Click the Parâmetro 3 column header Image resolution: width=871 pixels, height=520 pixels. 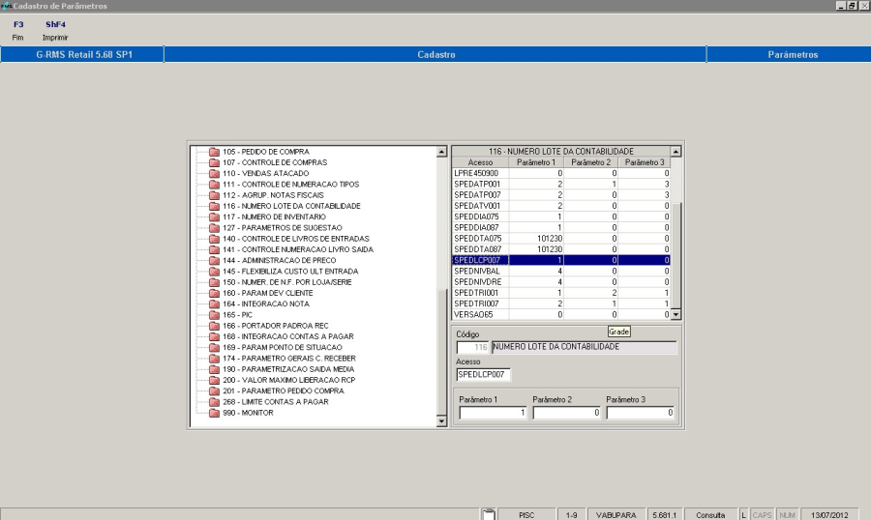pyautogui.click(x=645, y=162)
